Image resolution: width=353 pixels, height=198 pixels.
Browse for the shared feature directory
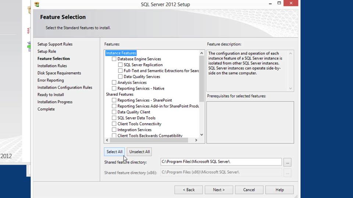pos(288,162)
